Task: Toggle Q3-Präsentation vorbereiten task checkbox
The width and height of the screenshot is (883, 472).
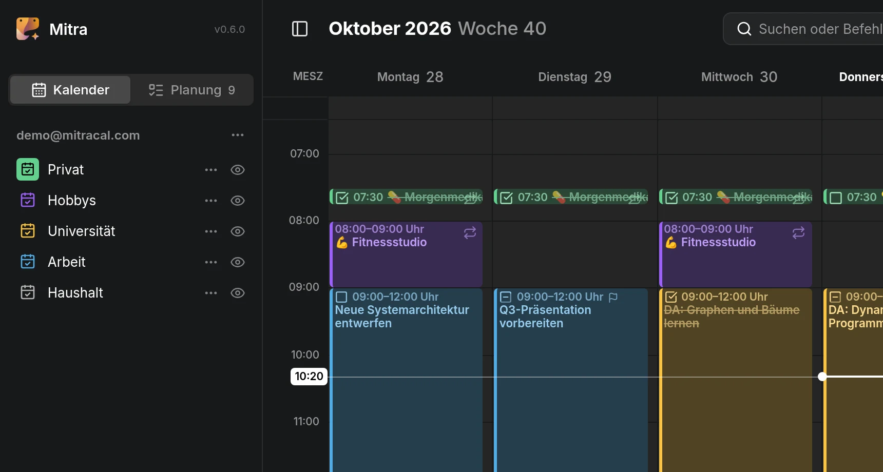Action: [506, 297]
